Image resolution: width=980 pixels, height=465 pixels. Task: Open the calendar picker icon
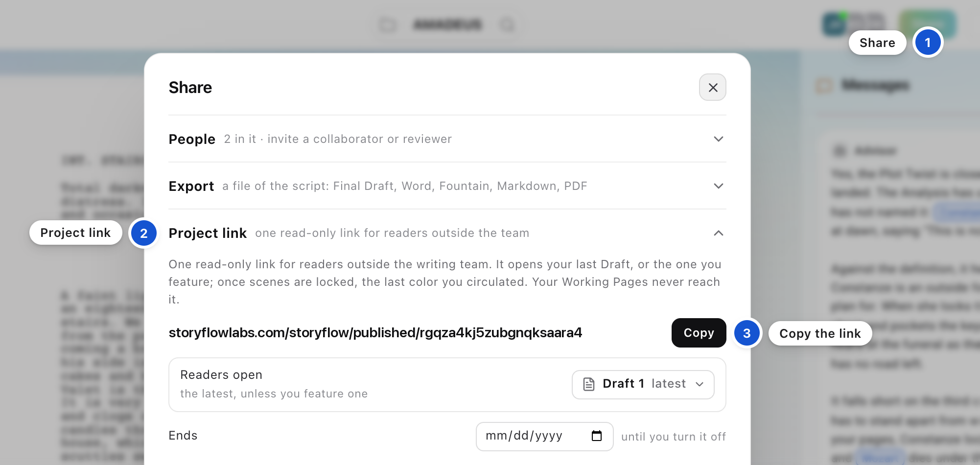(x=596, y=436)
